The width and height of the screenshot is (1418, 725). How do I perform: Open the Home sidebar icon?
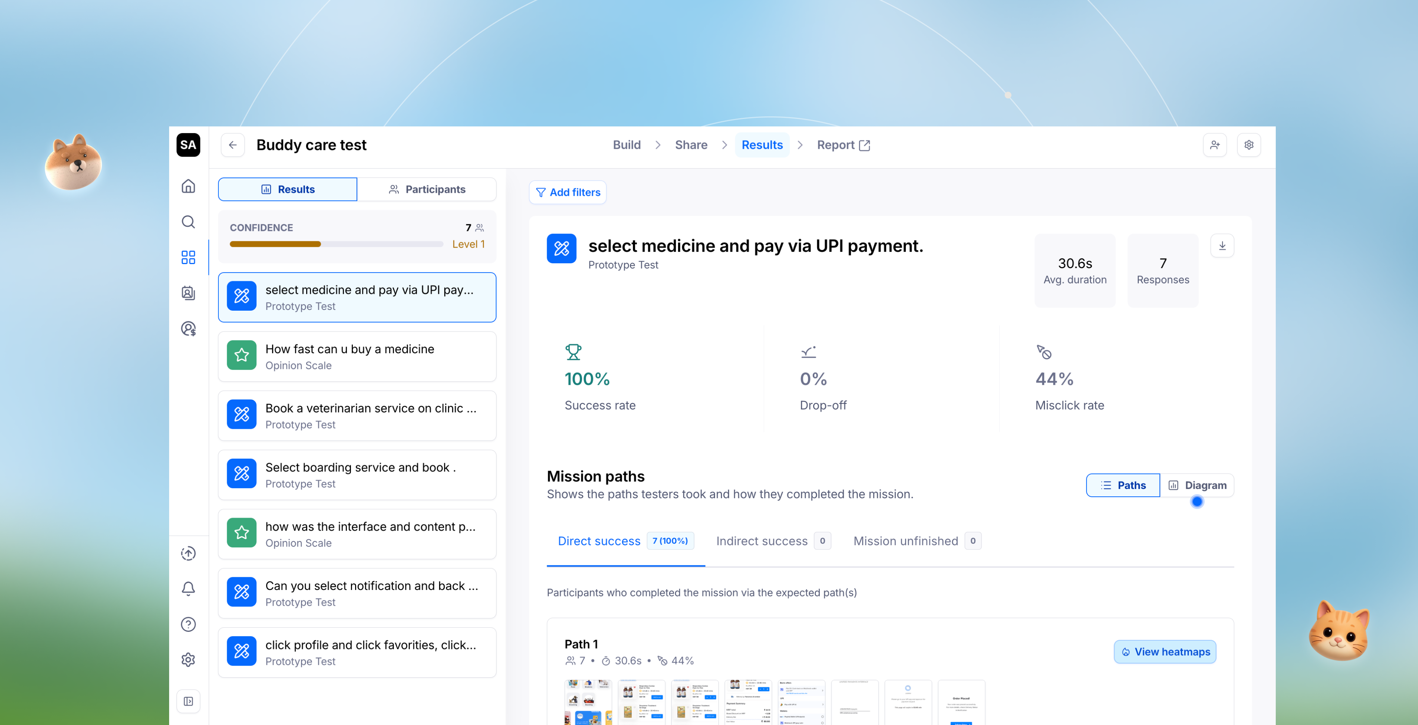[x=188, y=186]
